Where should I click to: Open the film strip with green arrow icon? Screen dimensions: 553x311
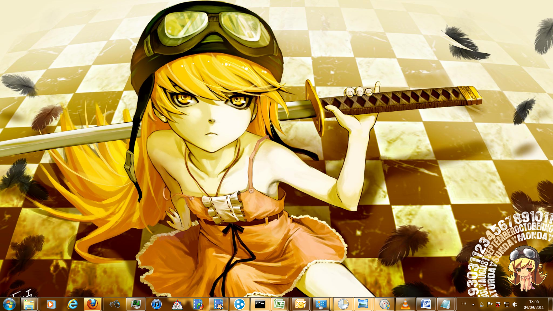(198, 304)
